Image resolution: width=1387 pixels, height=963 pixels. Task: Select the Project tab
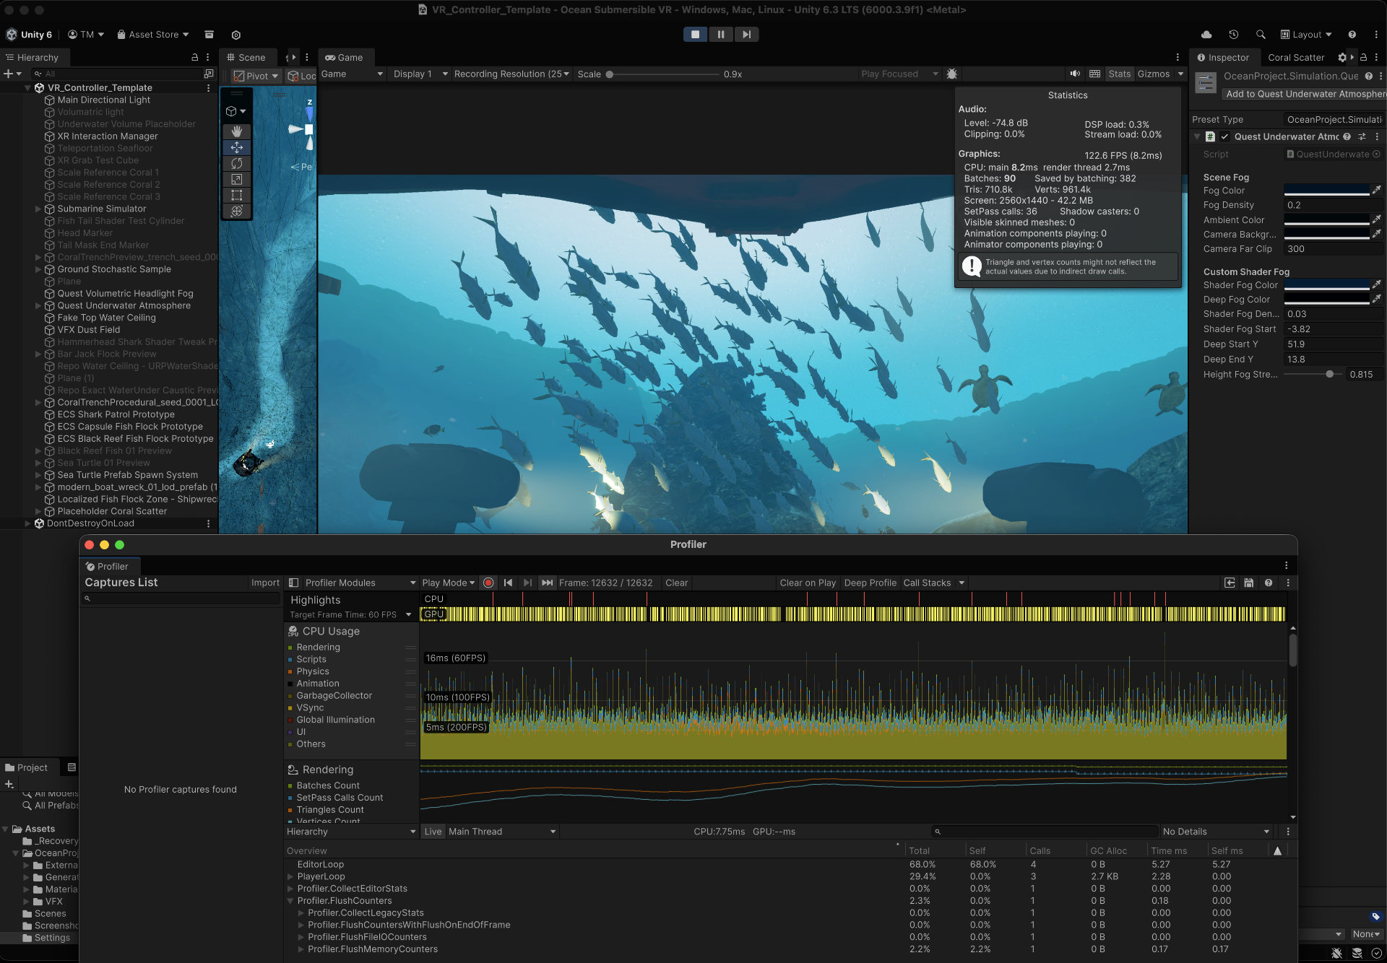(27, 767)
